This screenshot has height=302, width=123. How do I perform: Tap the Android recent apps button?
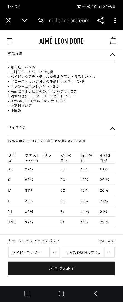point(27,294)
